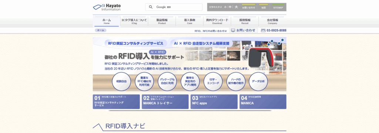Select the ホーム Home nav tab
Viewport: 379px width, 133px height.
click(107, 21)
